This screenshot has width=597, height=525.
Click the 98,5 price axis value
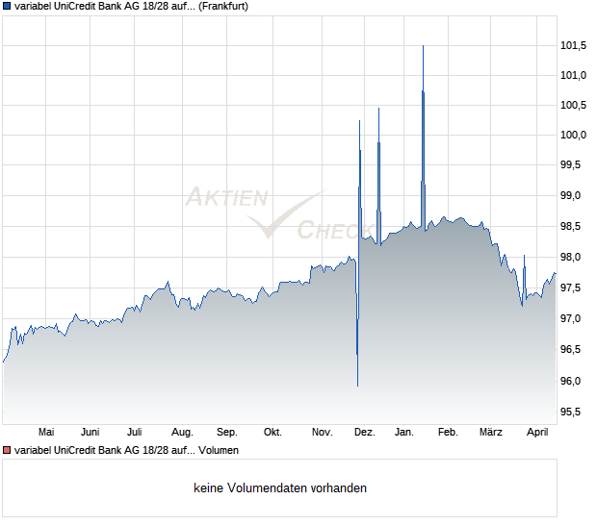pyautogui.click(x=570, y=226)
